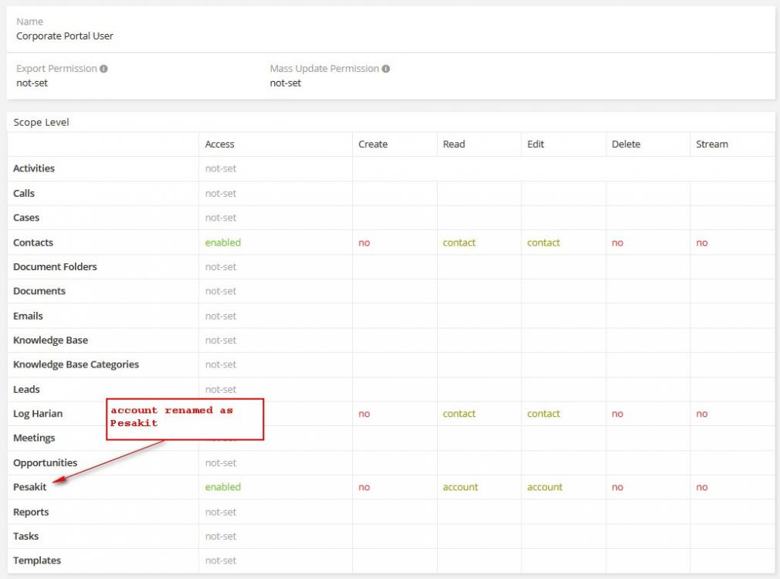Click Contacts Stream value 'no'
The image size is (780, 579).
point(701,242)
